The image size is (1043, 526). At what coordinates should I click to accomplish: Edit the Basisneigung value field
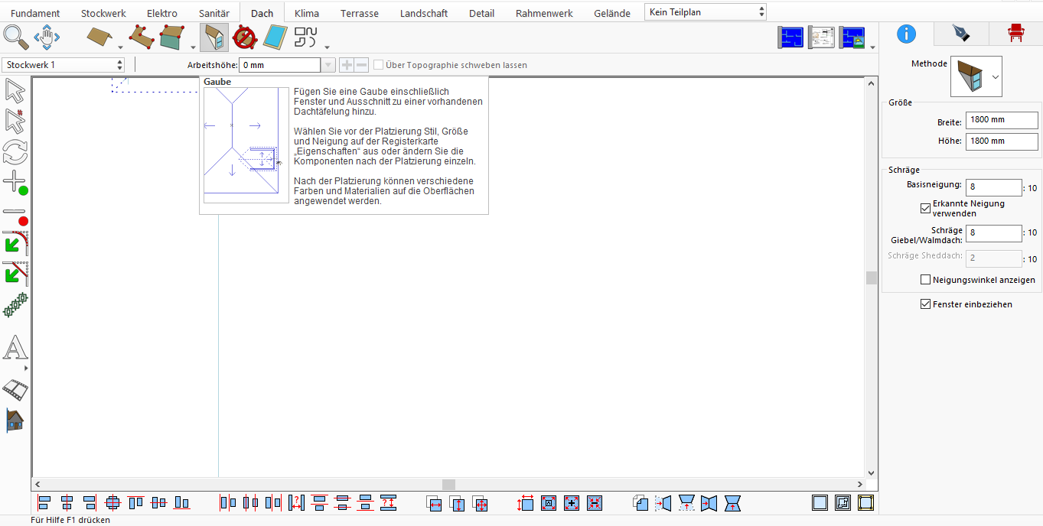(994, 187)
